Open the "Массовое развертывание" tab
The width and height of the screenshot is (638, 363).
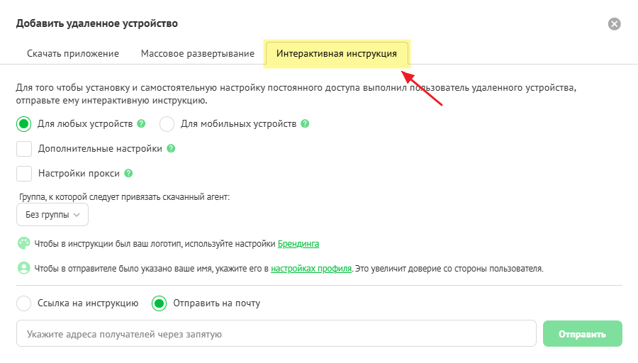198,53
